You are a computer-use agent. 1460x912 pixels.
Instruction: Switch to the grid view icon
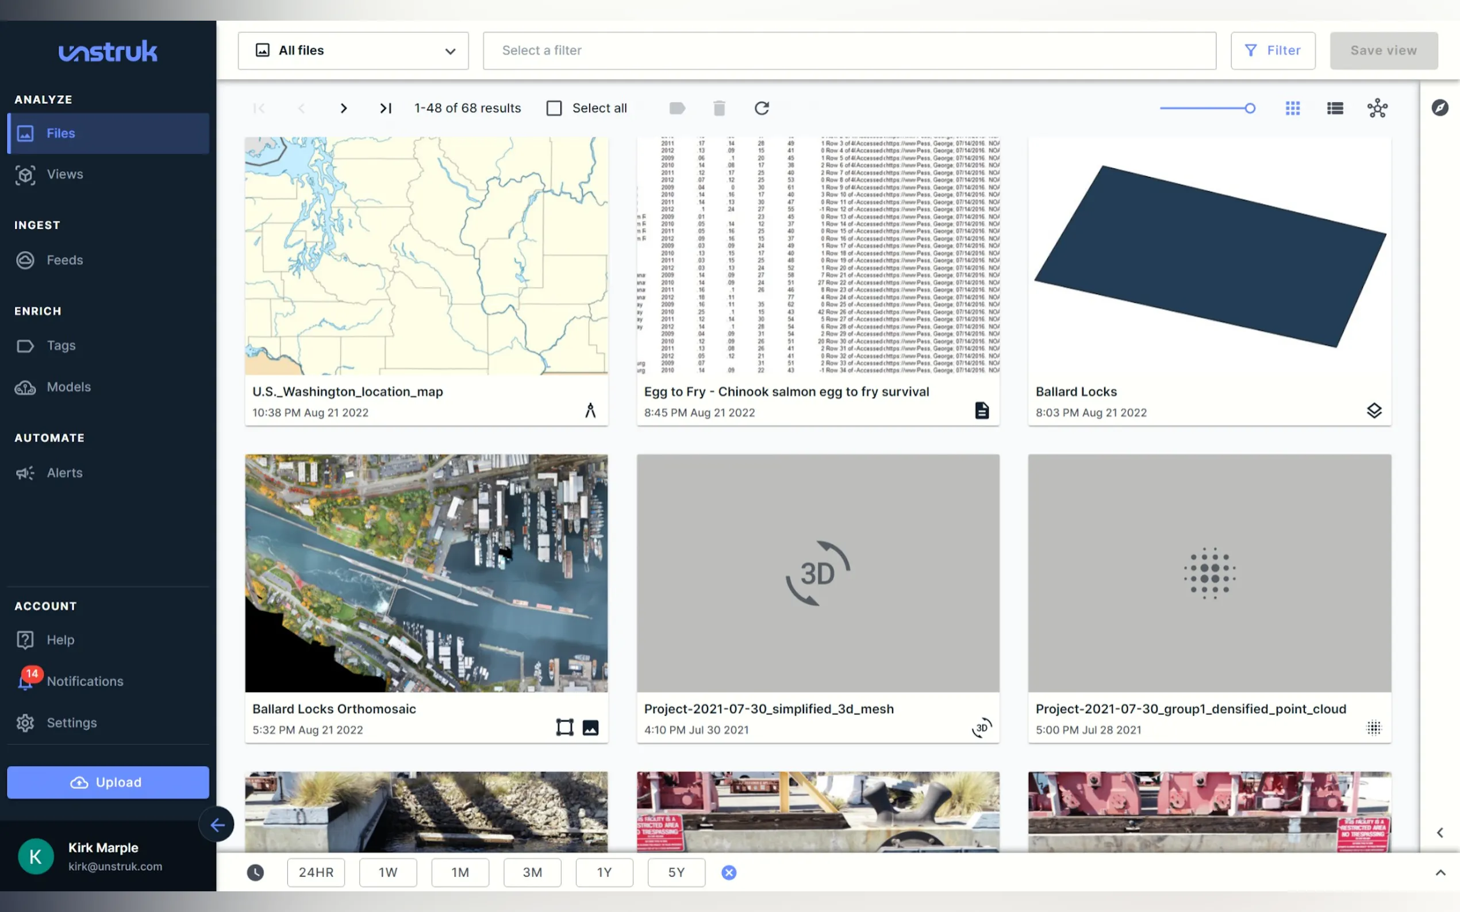click(1292, 108)
